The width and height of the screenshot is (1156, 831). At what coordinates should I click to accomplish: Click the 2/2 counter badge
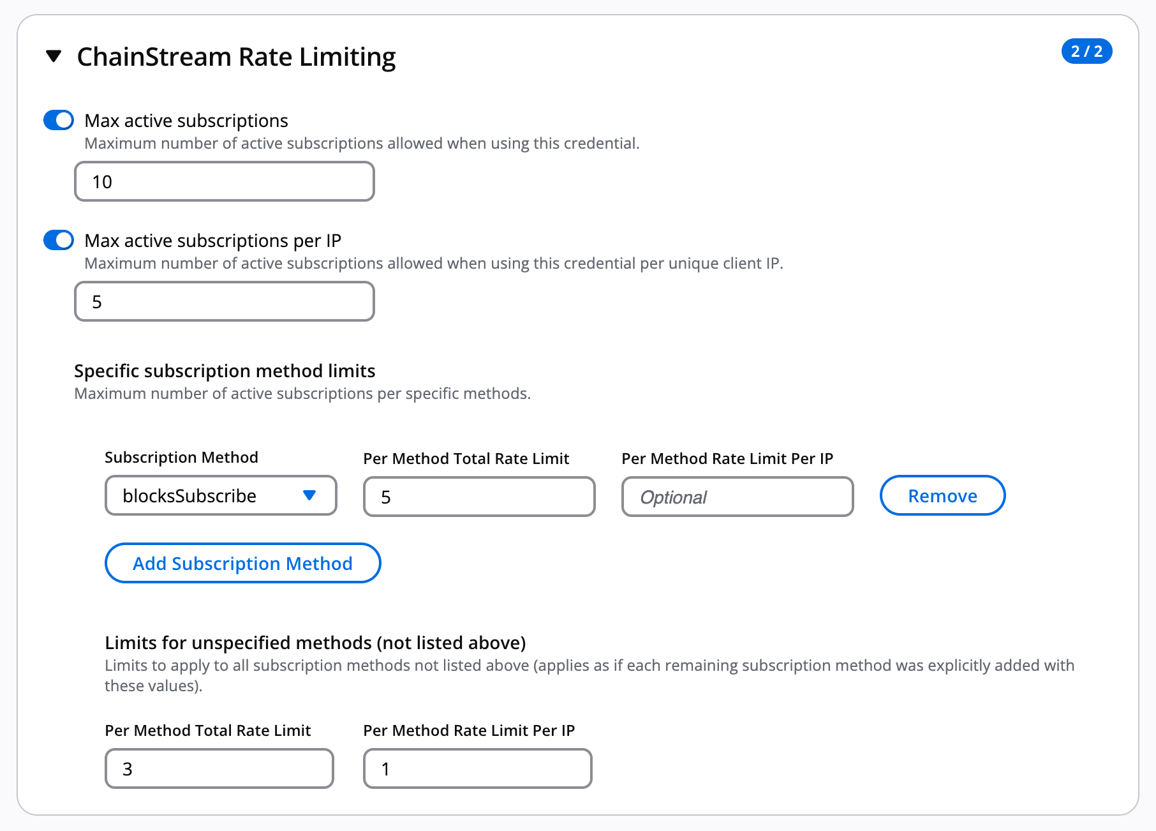click(1086, 51)
